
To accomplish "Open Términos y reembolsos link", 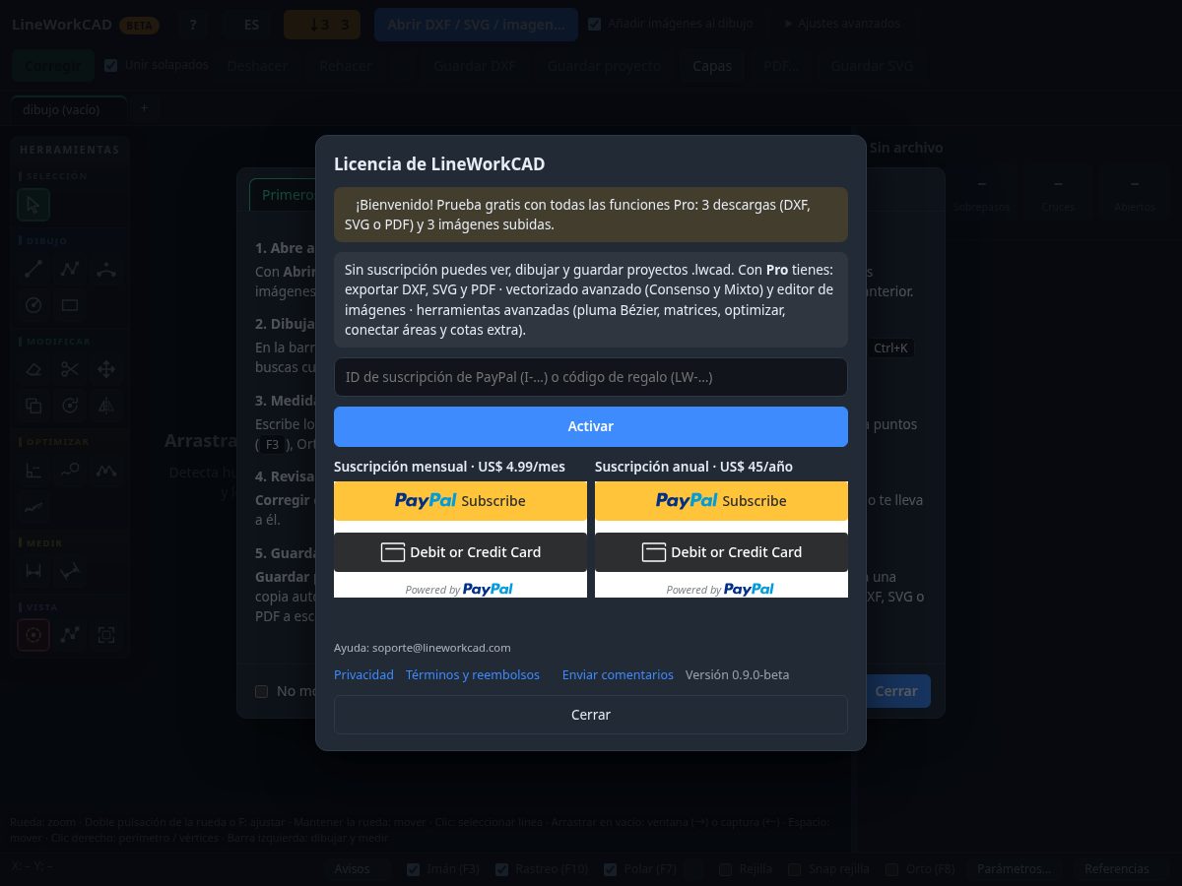I will point(473,674).
